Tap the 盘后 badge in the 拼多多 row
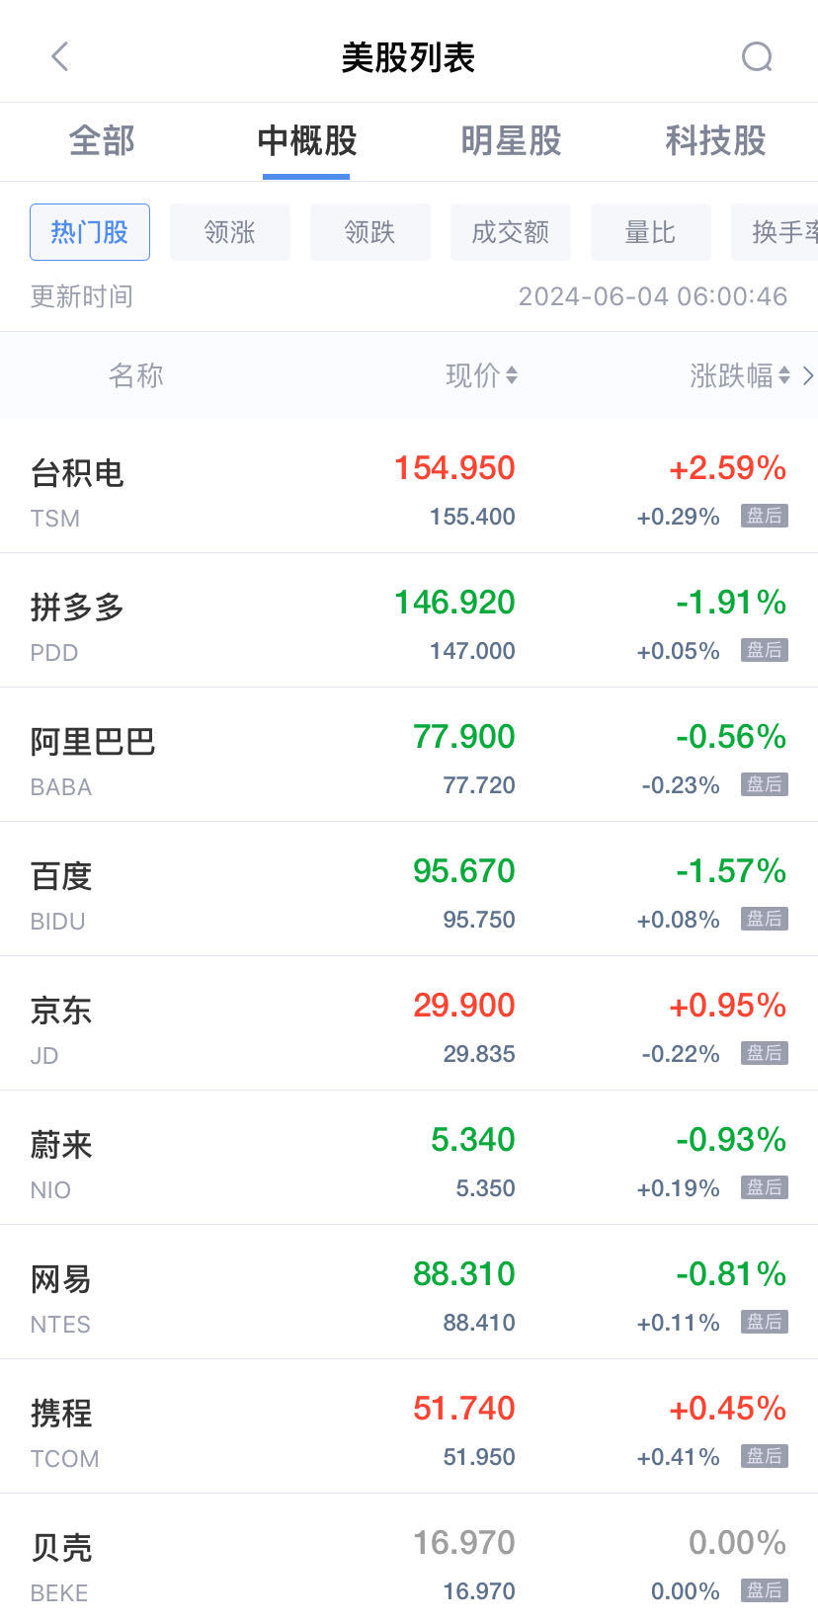The image size is (818, 1622). click(764, 650)
